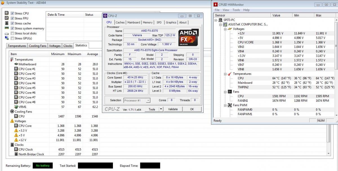This screenshot has height=171, width=338.
Task: Collapse the Temperatures node in HWMonitor
Action: pos(225,74)
